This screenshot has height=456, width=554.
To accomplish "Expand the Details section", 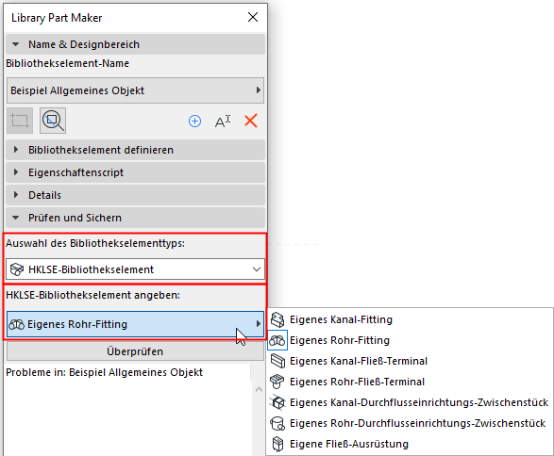I will [x=135, y=195].
